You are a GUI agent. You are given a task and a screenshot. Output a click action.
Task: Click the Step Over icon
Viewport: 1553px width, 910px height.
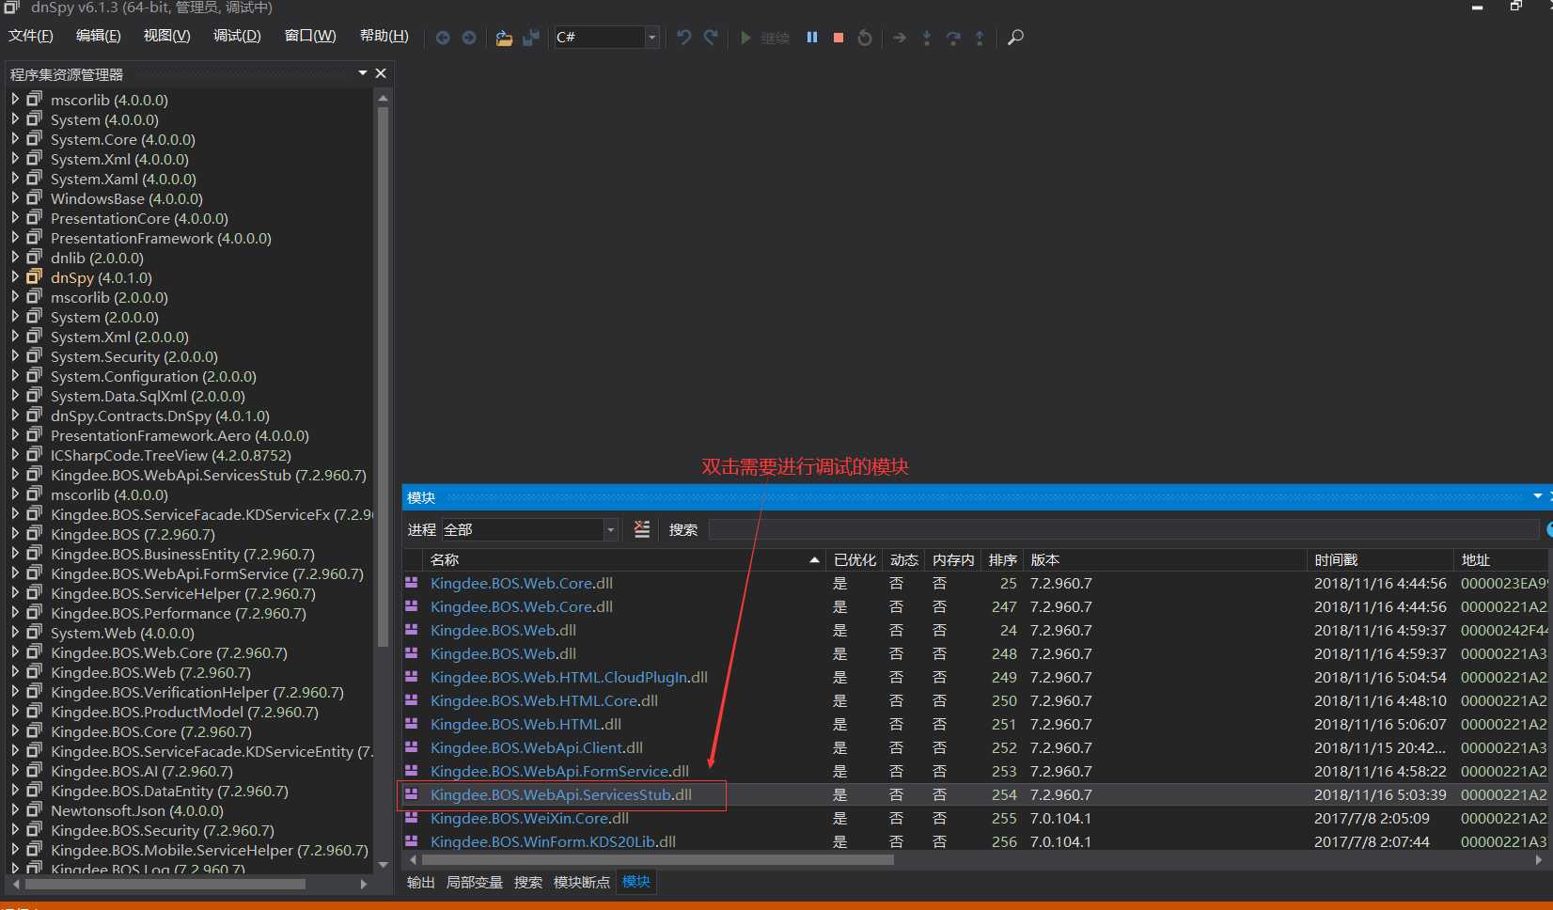[x=953, y=38]
